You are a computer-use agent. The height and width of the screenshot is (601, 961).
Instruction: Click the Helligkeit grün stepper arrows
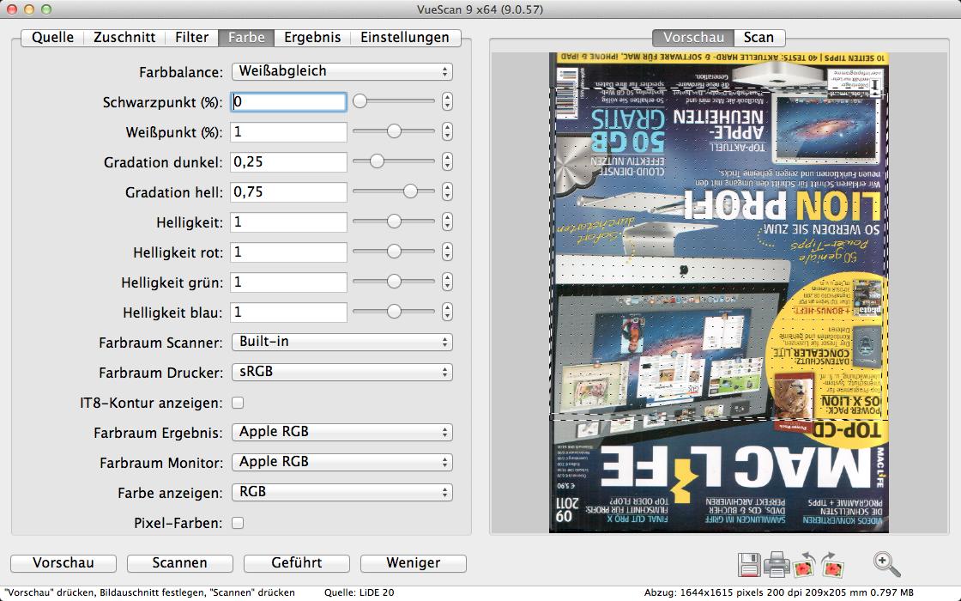coord(447,282)
